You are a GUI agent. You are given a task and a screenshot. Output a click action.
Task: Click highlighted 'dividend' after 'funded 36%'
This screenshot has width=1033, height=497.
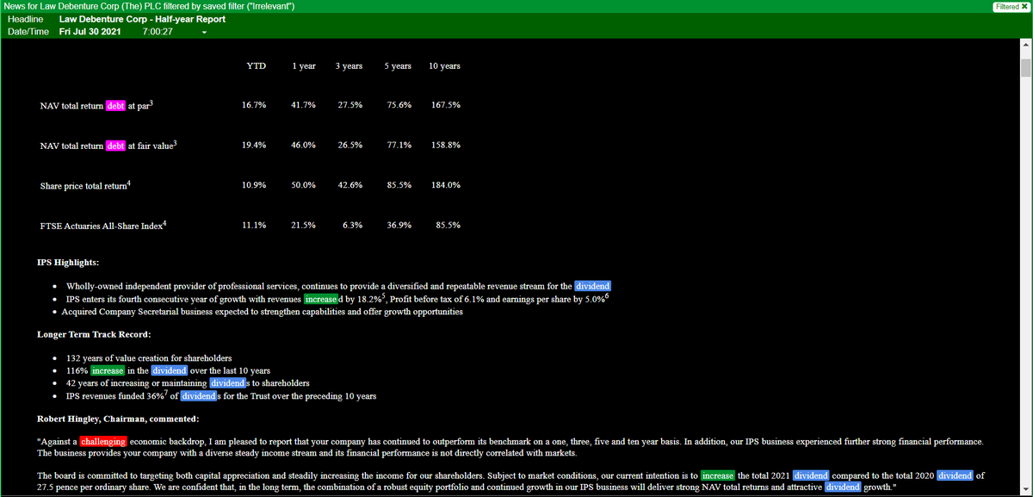tap(199, 395)
